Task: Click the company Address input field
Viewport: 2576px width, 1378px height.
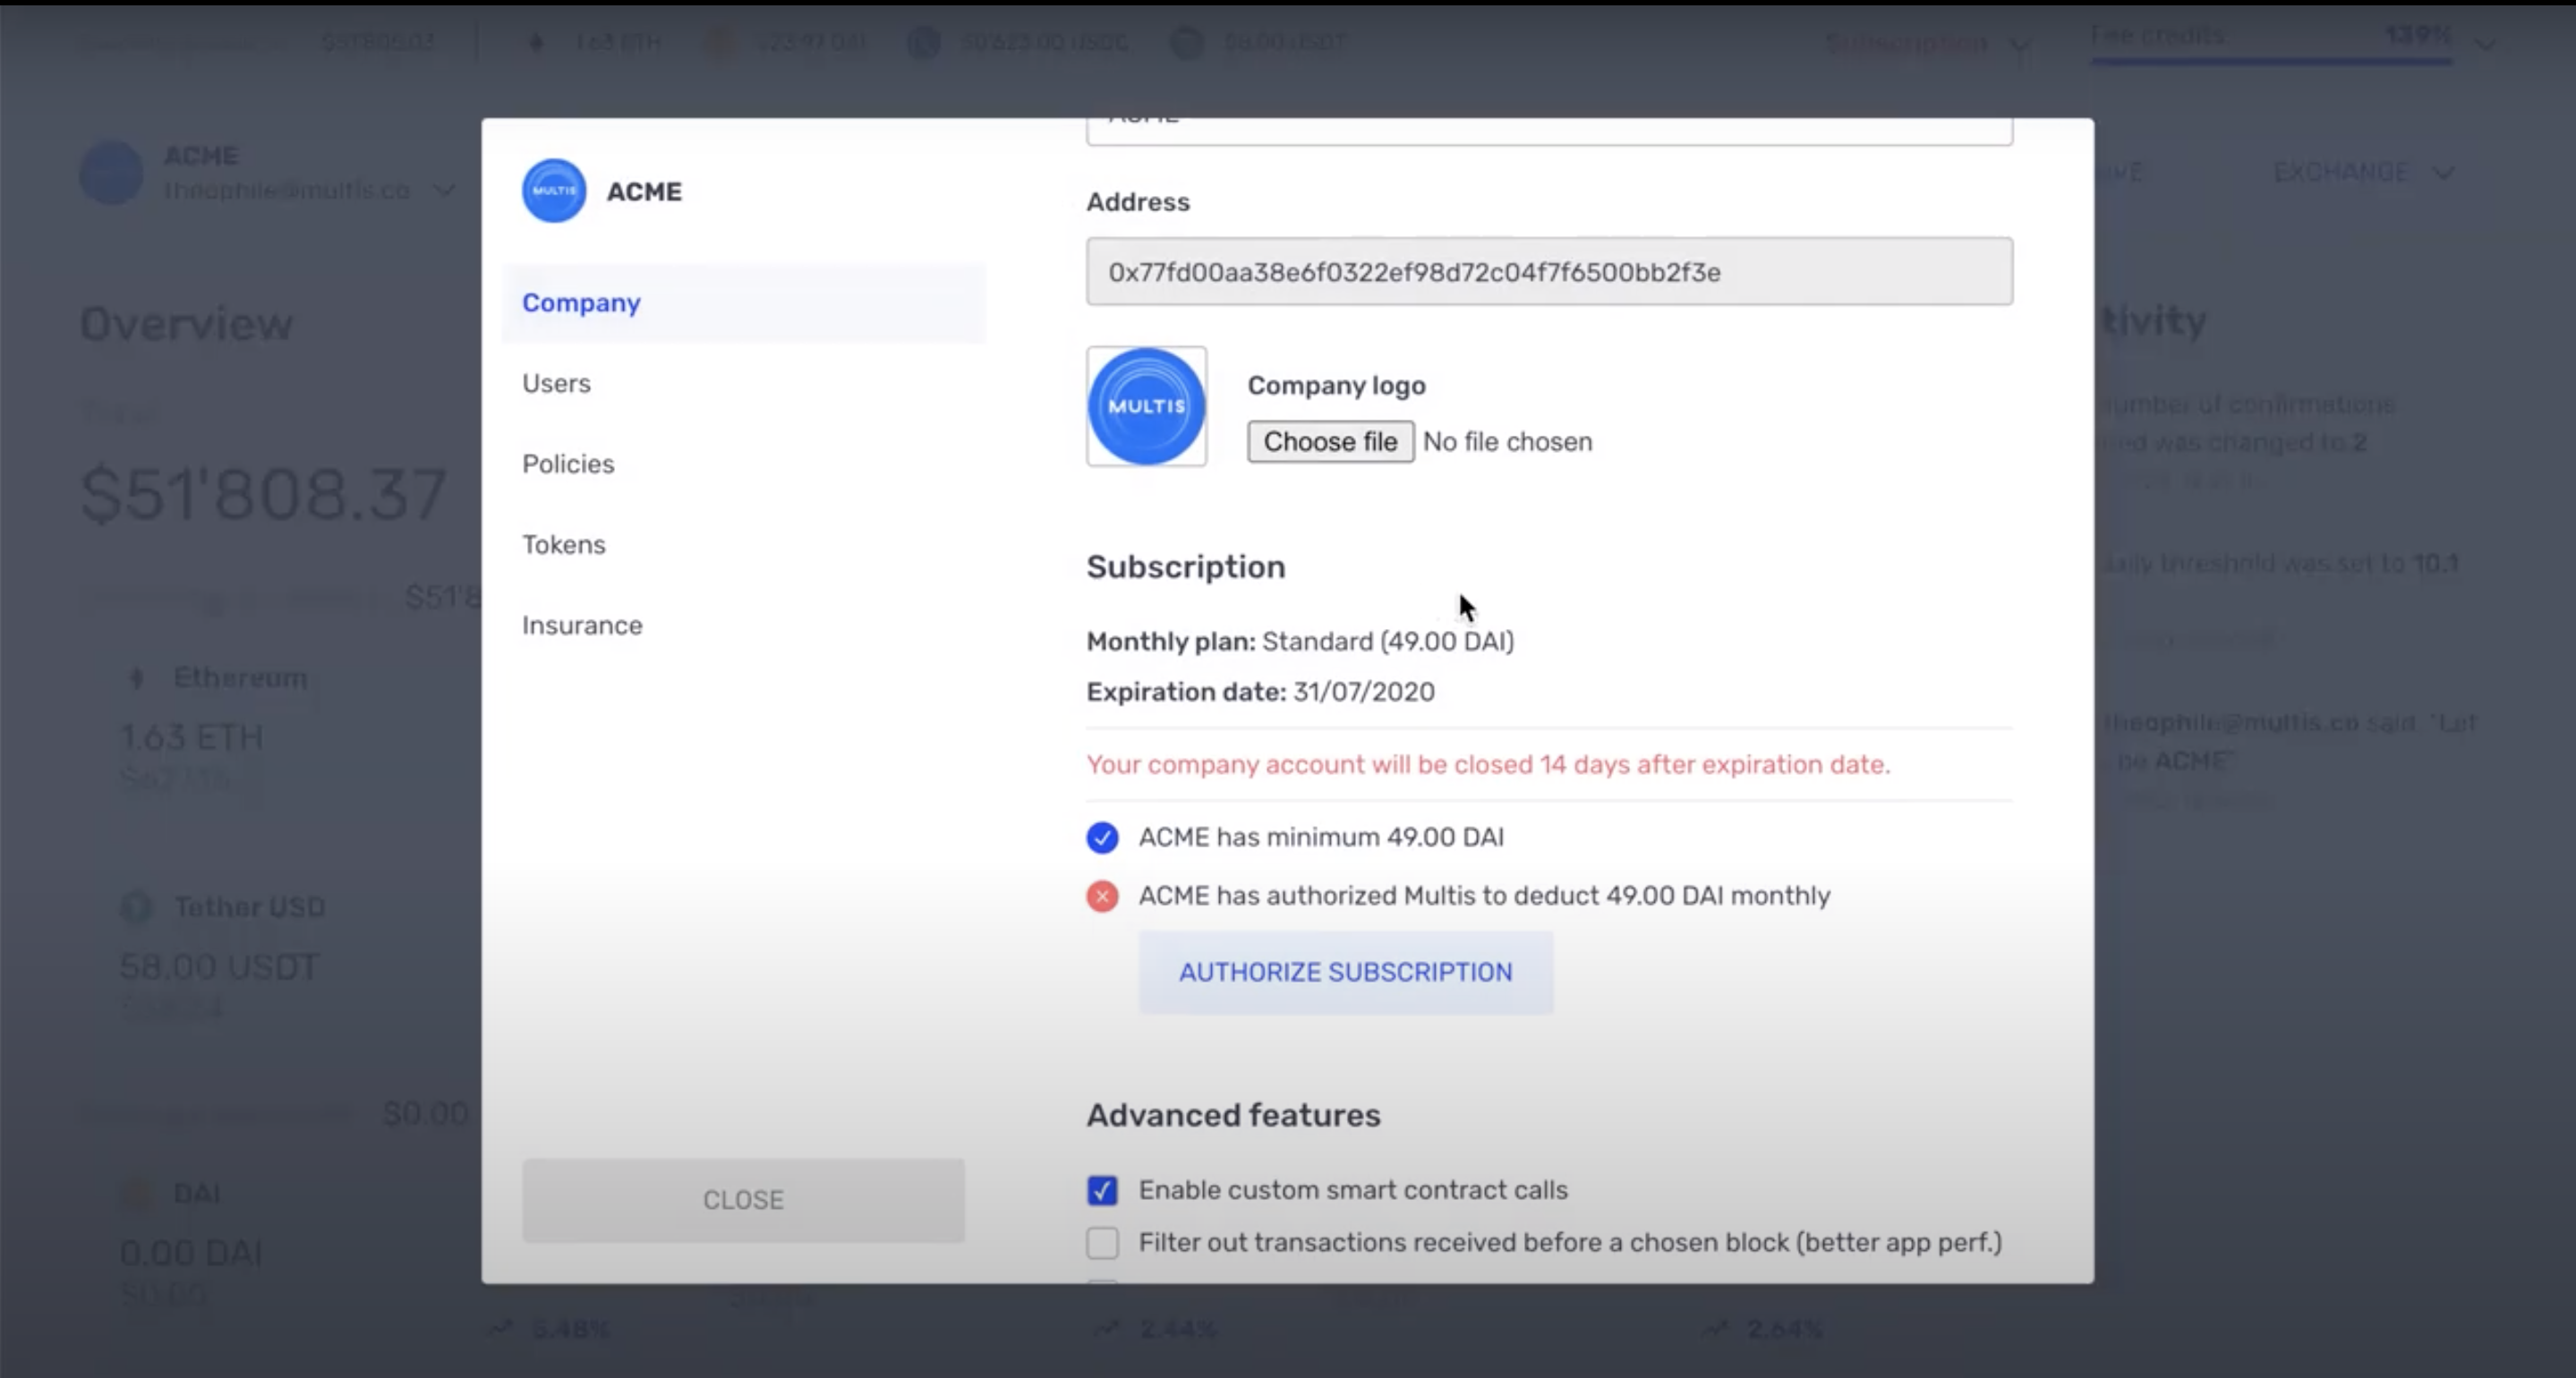Action: (x=1549, y=272)
